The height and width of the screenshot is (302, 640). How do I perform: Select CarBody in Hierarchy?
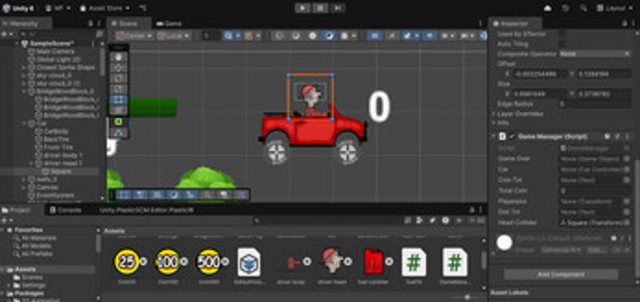pyautogui.click(x=57, y=131)
